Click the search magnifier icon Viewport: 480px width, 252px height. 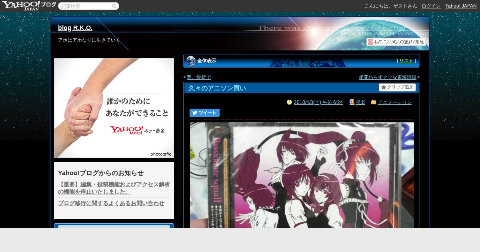[x=114, y=6]
